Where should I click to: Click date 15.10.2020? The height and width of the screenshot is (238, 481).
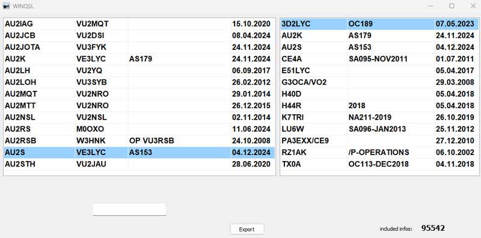click(251, 23)
